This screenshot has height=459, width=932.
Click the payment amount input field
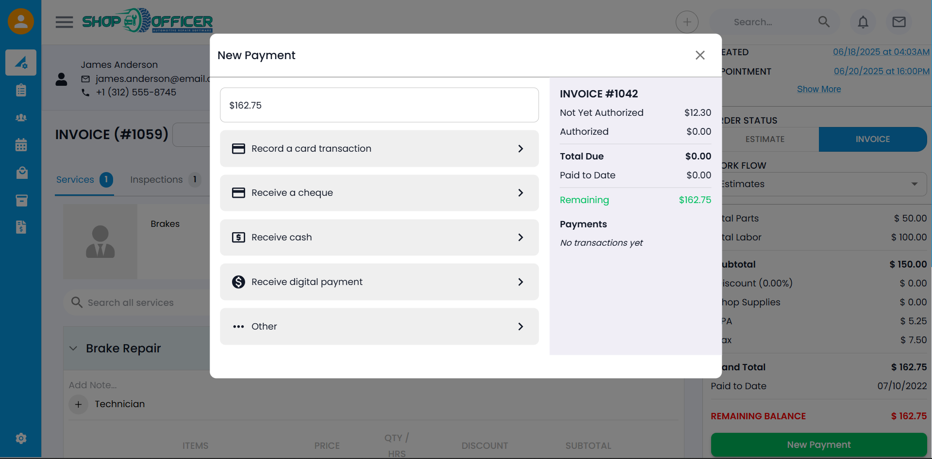tap(379, 105)
